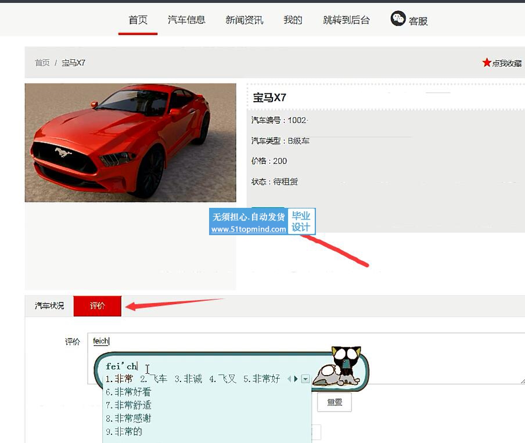Viewport: 525px width, 443px height.
Task: Click IME next page arrow
Action: click(296, 379)
